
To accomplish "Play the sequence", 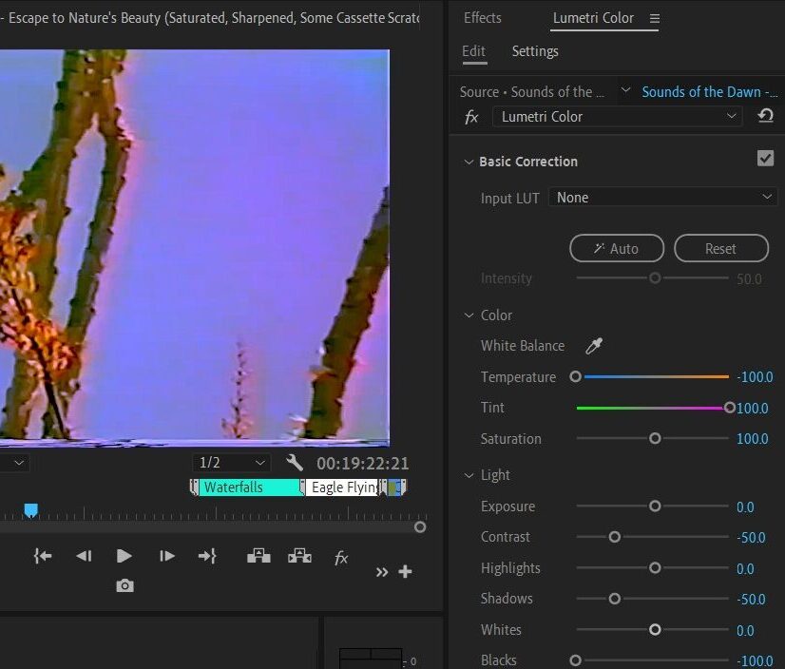I will (124, 556).
